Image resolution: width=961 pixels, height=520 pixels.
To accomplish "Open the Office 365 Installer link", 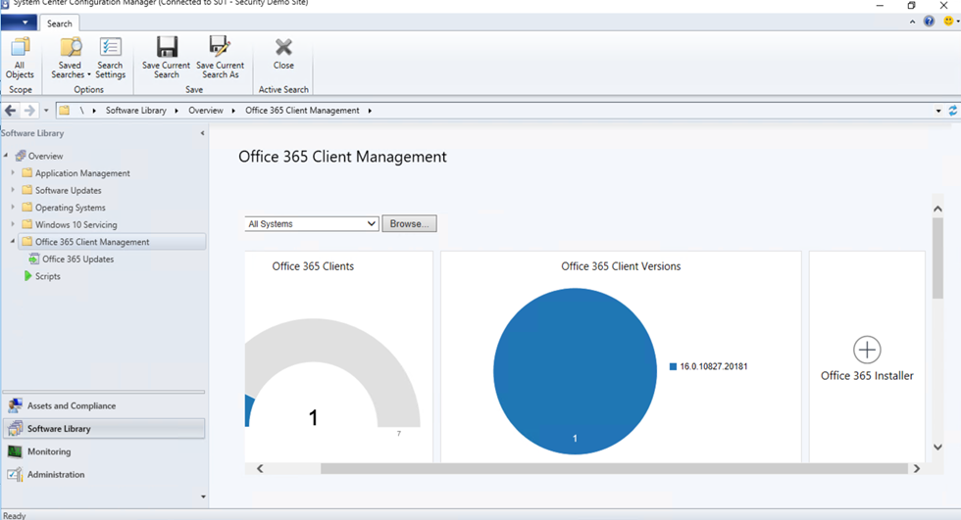I will [x=867, y=376].
